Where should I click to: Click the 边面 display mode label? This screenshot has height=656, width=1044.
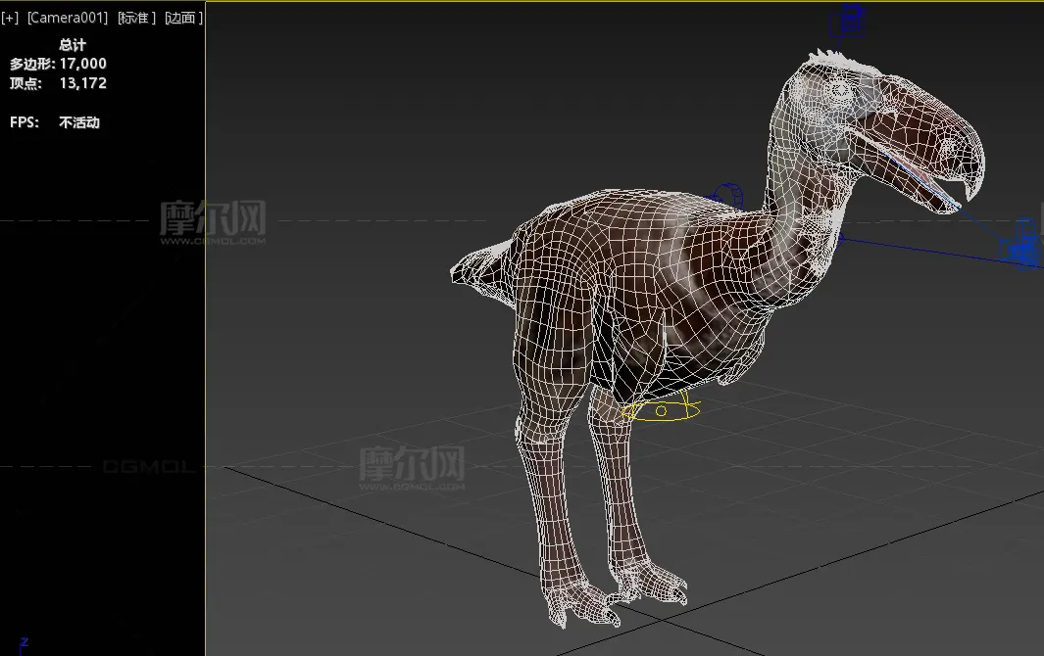point(183,18)
